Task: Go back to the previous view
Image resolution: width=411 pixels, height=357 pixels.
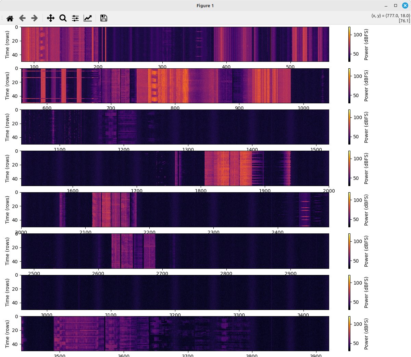Action: tap(22, 18)
